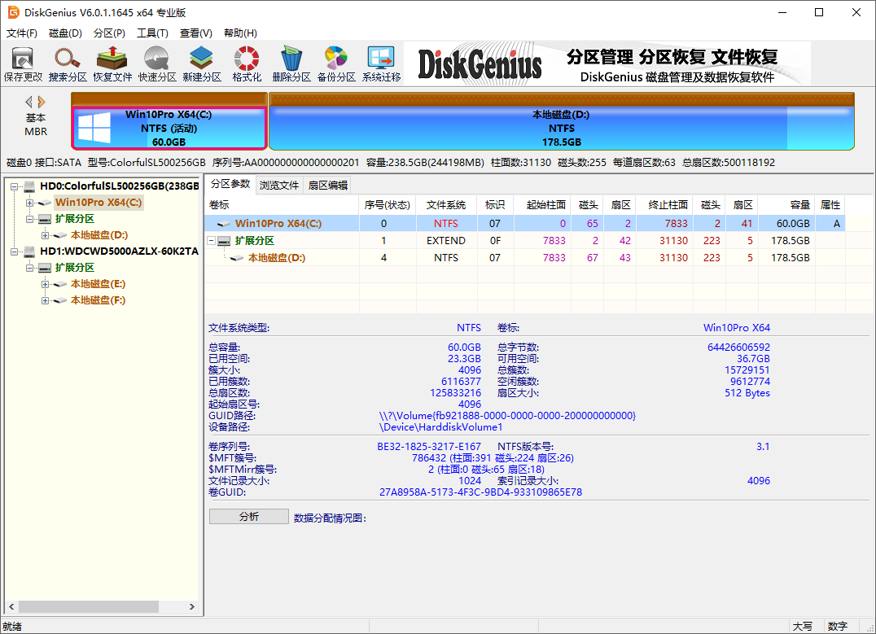This screenshot has height=634, width=876.
Task: Expand the 本地磁盘(F:) tree node
Action: click(46, 300)
